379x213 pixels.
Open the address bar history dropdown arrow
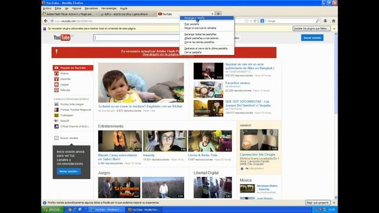[251, 21]
